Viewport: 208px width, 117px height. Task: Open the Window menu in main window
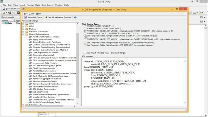pos(58,5)
